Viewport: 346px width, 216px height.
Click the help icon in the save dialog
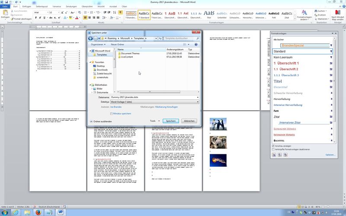(x=196, y=44)
